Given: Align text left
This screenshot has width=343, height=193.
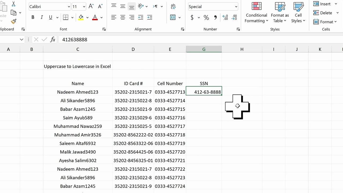Looking at the screenshot, I should (x=114, y=17).
